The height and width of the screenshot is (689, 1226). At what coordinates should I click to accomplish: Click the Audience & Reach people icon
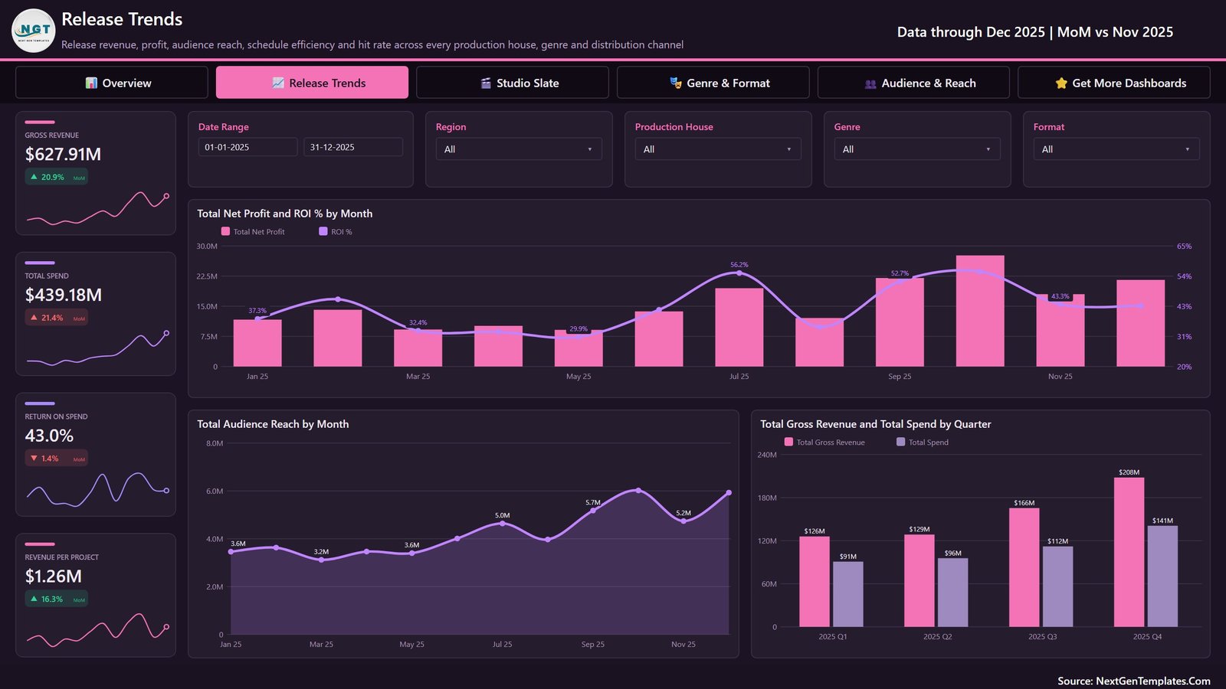click(870, 83)
